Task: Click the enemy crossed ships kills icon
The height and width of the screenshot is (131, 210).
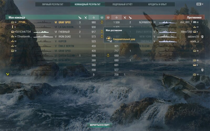Action: click(125, 18)
